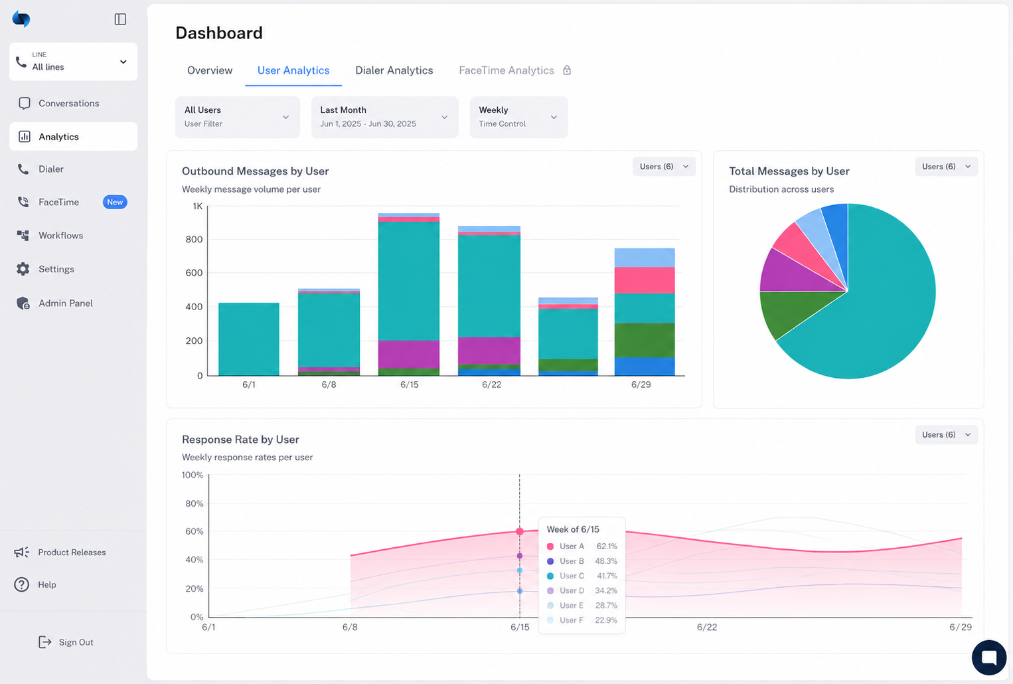
Task: Click the Workflows icon
Action: click(x=23, y=235)
